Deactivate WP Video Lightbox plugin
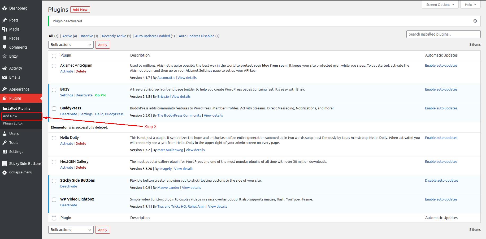486x239 pixels. (69, 205)
